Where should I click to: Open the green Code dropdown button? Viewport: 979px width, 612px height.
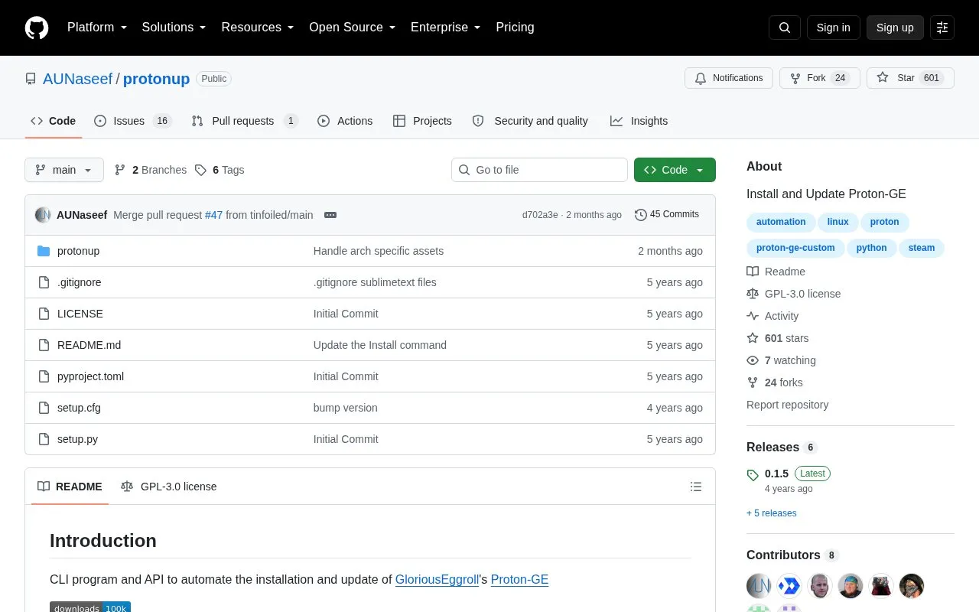[675, 170]
